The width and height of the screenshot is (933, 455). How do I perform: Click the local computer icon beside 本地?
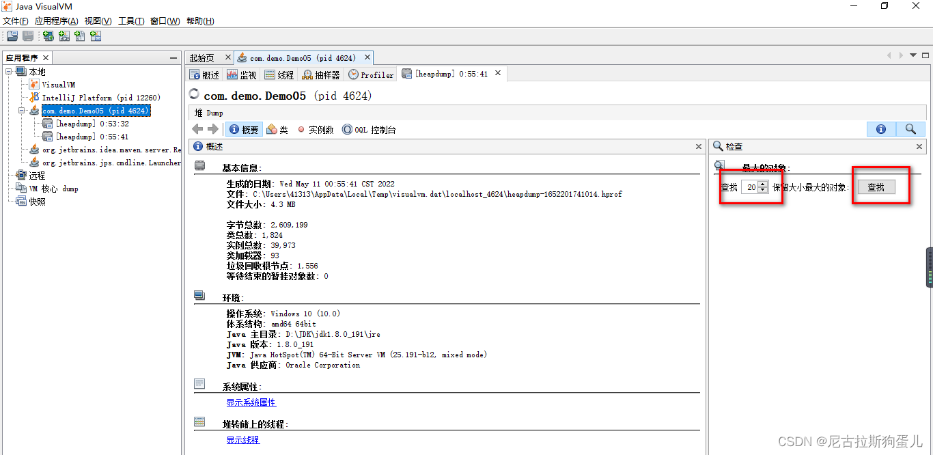click(21, 72)
